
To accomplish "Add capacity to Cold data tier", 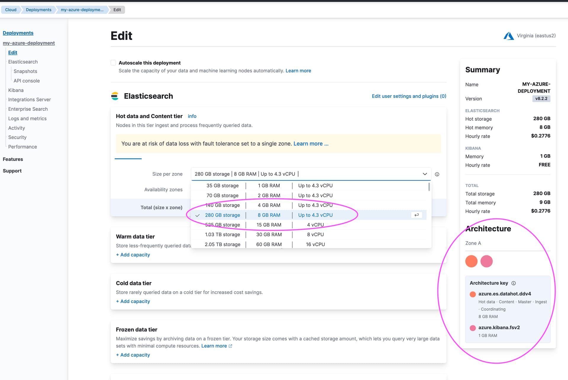I will (133, 301).
